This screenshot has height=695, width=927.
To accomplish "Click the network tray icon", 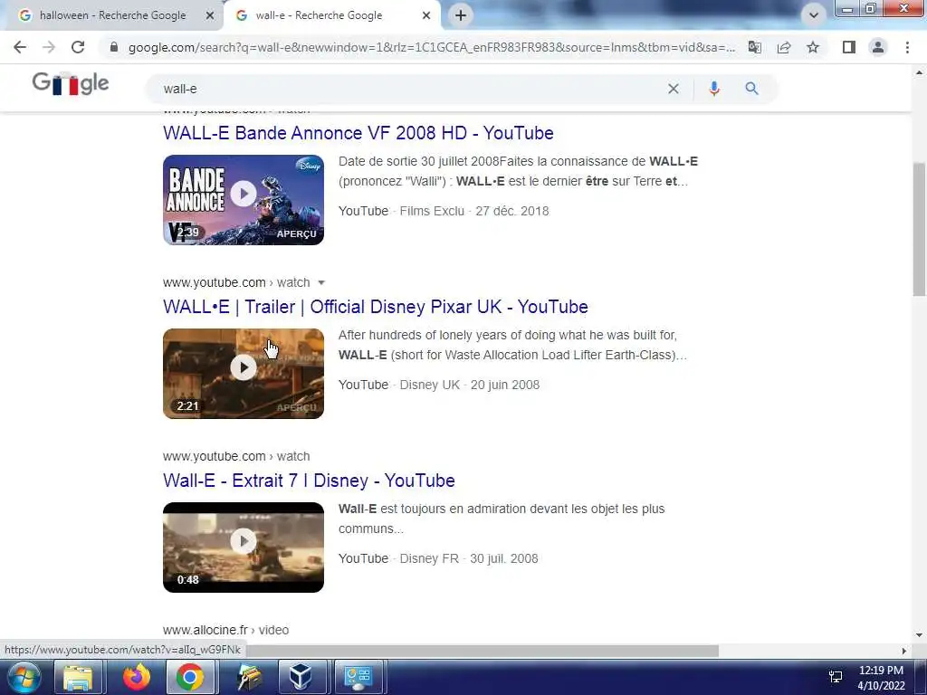I will tap(836, 677).
